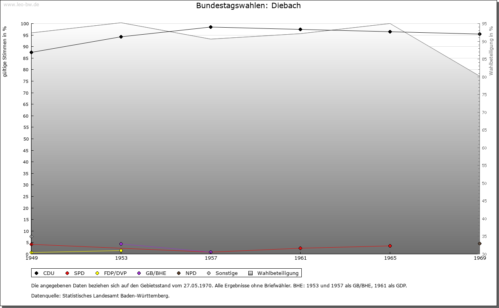Screen dimensions: 499x308
Task: Click the Sonstige gray legend marker
Action: (209, 273)
